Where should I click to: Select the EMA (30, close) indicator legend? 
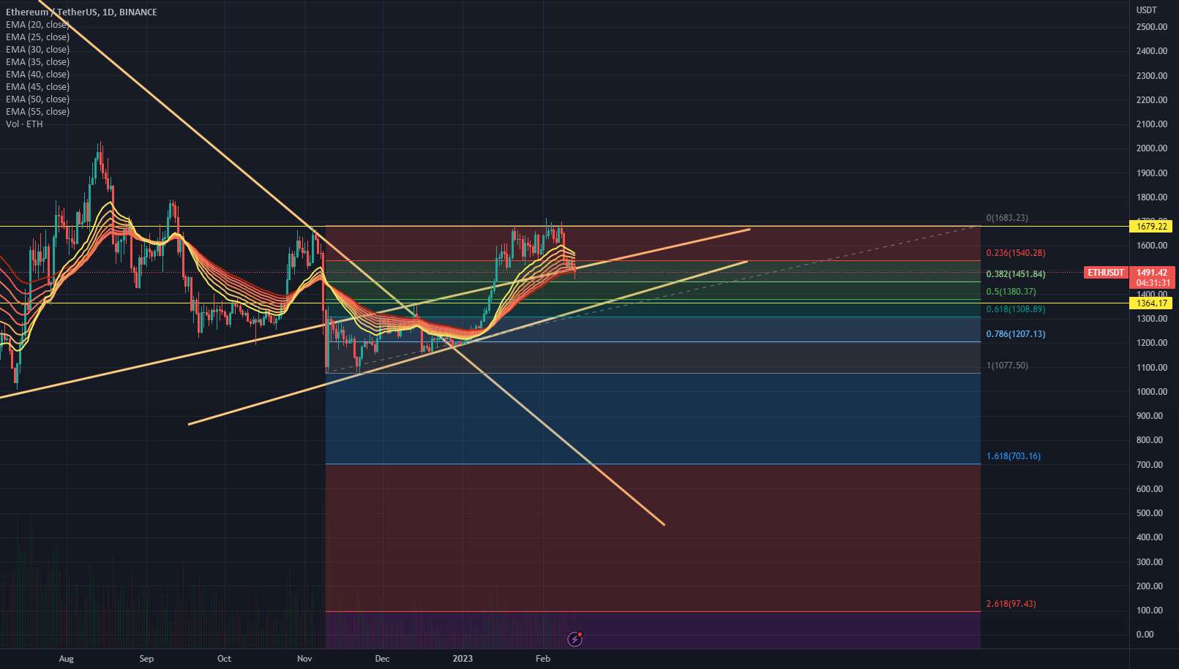coord(37,50)
